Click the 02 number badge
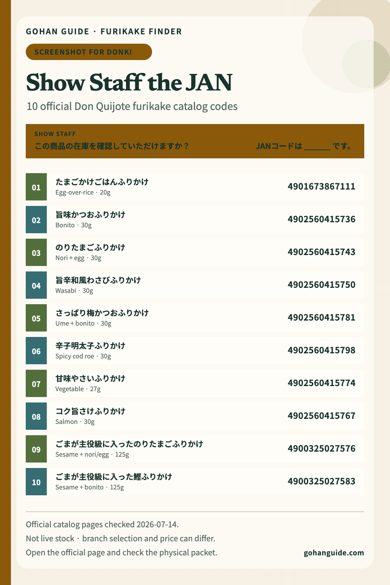Image resolution: width=390 pixels, height=585 pixels. (36, 220)
